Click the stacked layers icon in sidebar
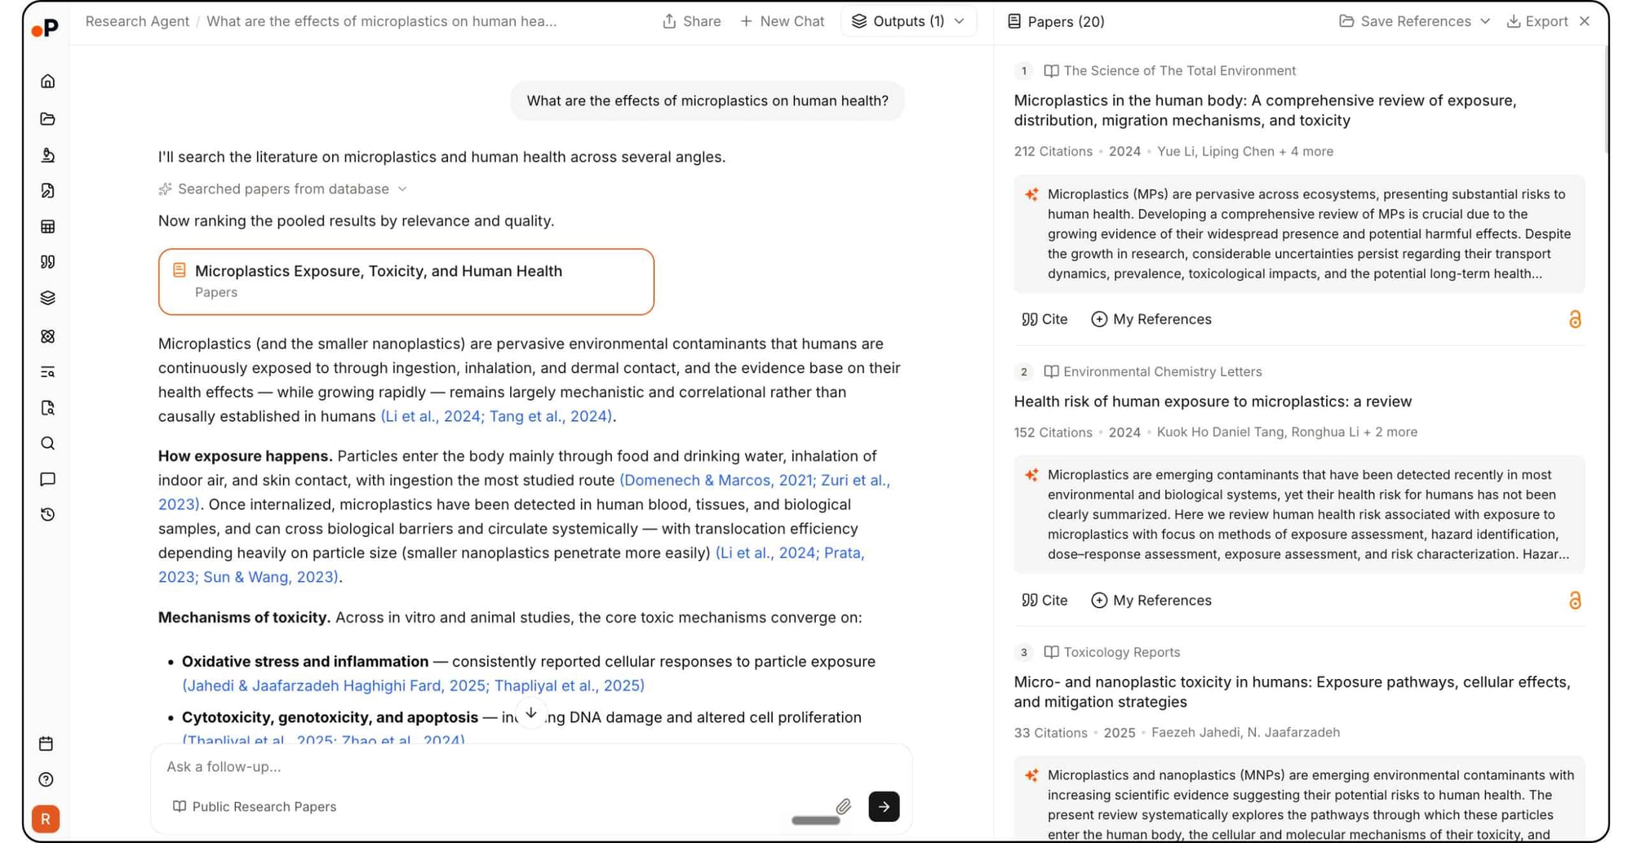1632x843 pixels. (47, 298)
